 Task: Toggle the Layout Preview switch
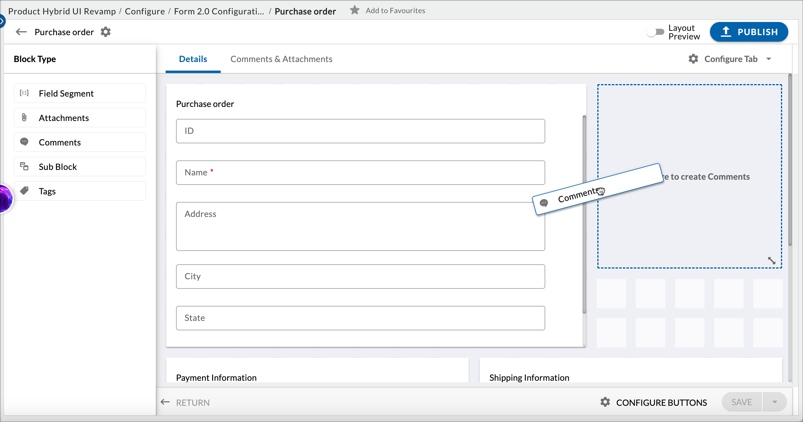(x=655, y=32)
